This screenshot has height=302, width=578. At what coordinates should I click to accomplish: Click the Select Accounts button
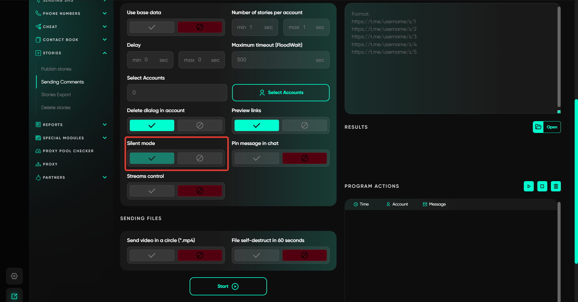[x=281, y=93]
